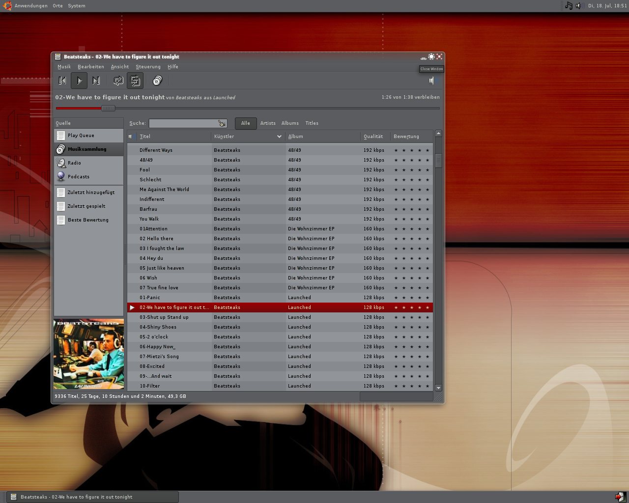Toggle shuffle playback mode
Screen dimensions: 629x503
135,81
